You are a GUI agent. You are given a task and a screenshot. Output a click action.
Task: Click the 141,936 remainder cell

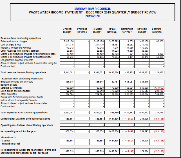(x=127, y=48)
